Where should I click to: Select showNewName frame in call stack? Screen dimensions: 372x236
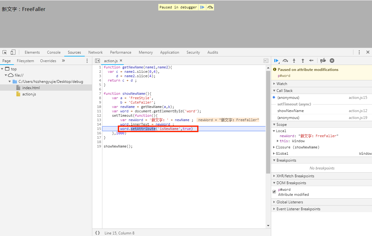tap(290, 111)
